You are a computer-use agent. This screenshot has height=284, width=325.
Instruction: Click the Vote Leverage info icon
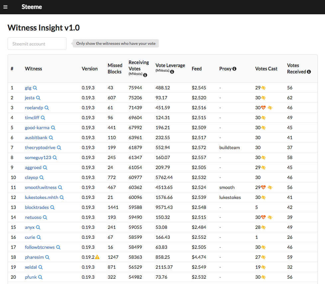click(x=172, y=72)
